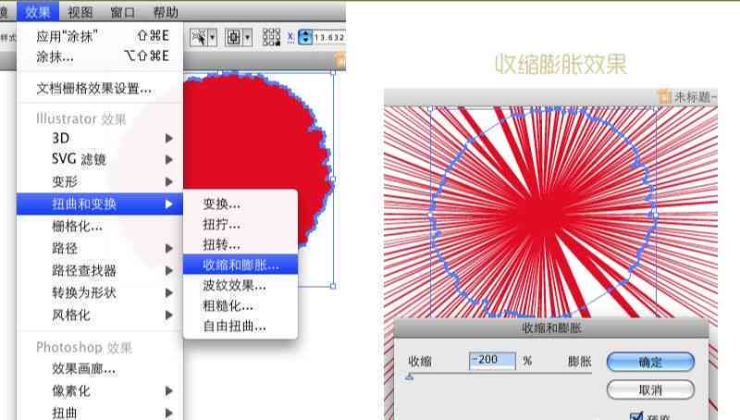This screenshot has width=740, height=420.
Task: Choose 自由扭曲... in the submenu
Action: click(x=240, y=326)
